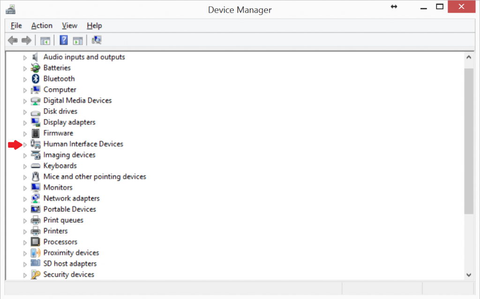480x299 pixels.
Task: Expand the Display adapters category
Action: pos(25,122)
